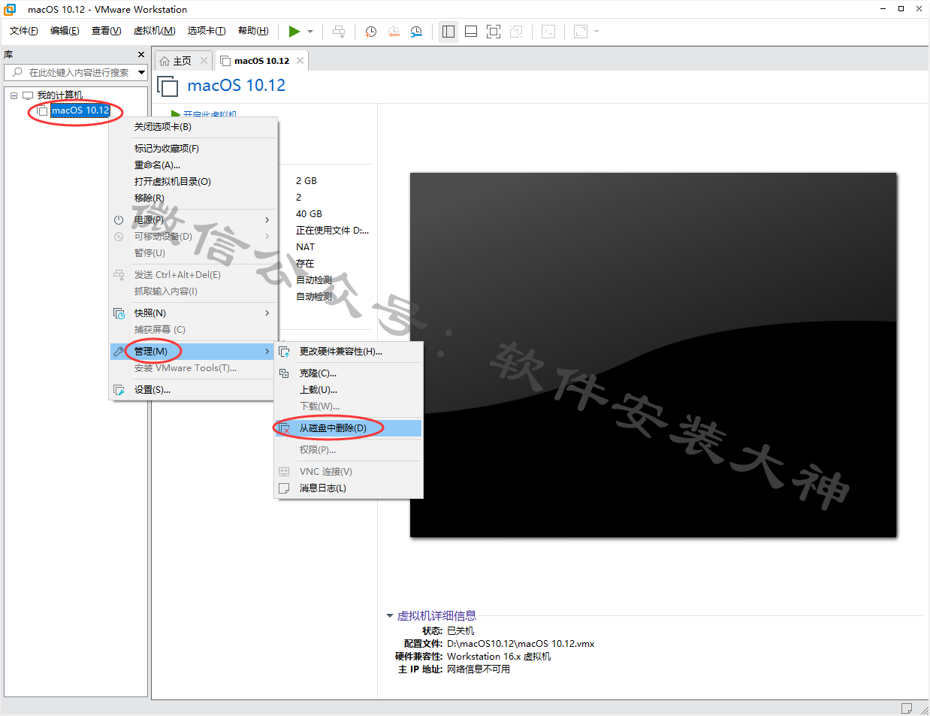Click the VMware Workstation title bar icon

point(11,9)
